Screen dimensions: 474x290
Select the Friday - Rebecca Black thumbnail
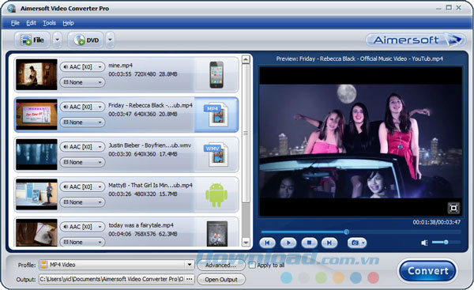pos(36,115)
